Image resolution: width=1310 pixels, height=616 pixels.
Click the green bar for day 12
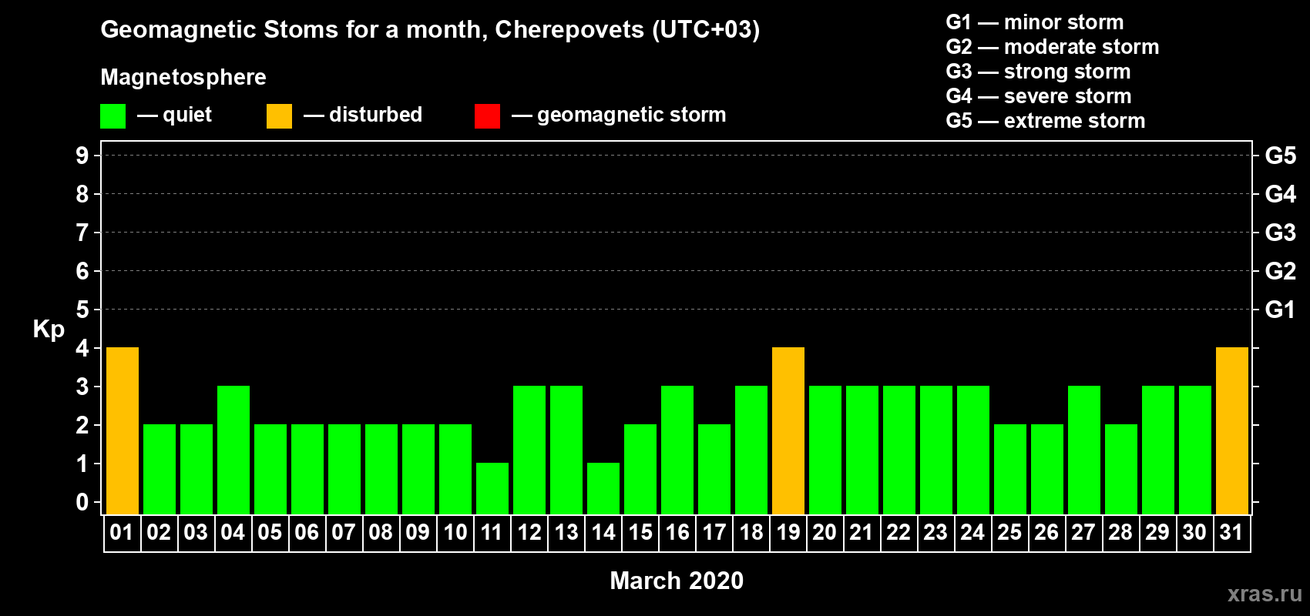point(529,450)
